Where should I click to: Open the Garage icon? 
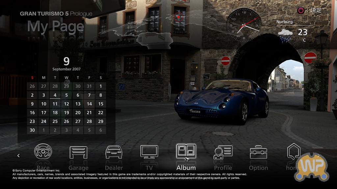point(78,153)
